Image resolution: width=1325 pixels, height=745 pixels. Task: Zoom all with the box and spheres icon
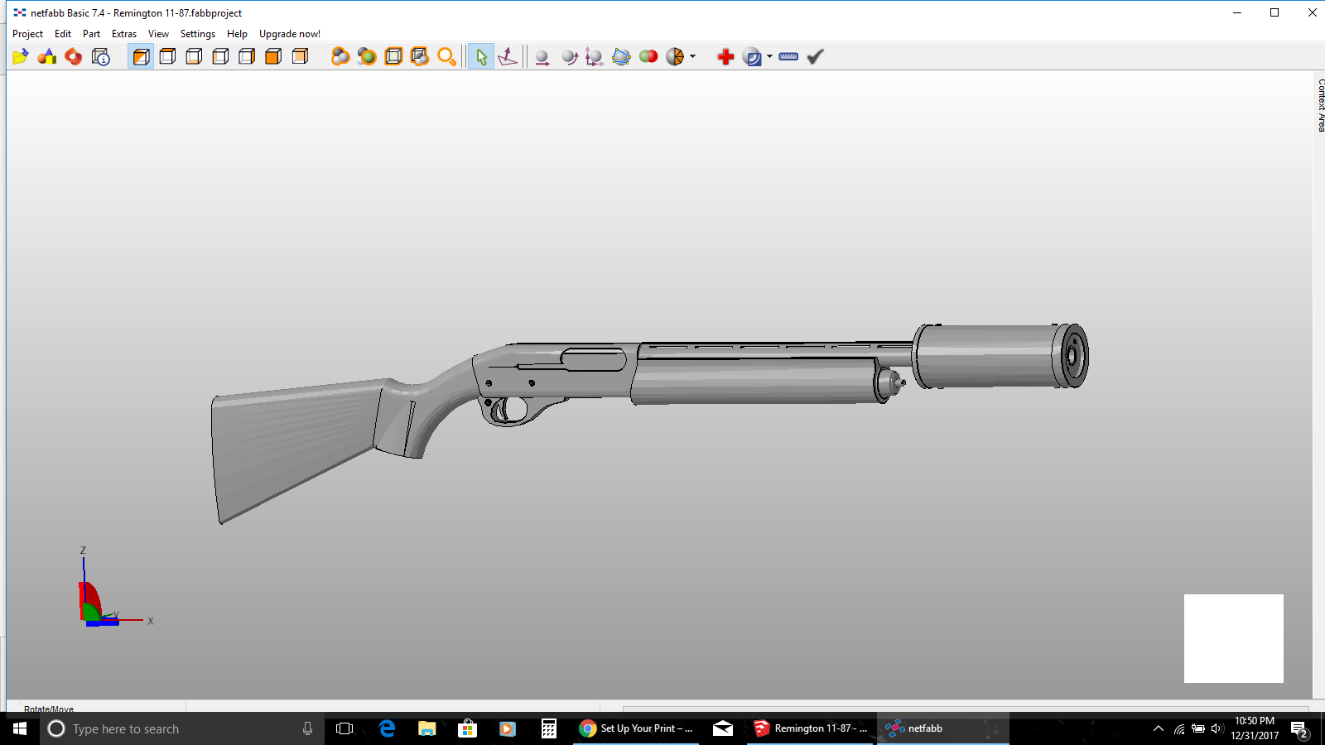pos(420,56)
